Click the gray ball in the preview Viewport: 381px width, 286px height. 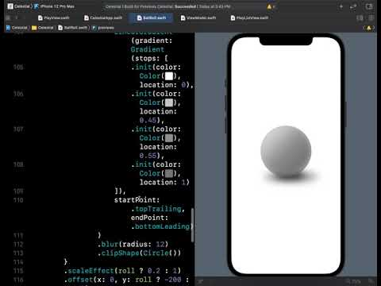click(x=286, y=152)
